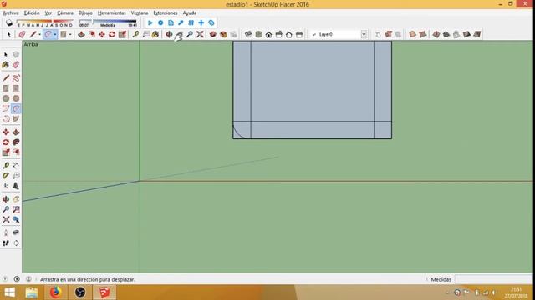This screenshot has height=300, width=535.
Task: Select the Axes tool in left toolbar
Action: 6,186
